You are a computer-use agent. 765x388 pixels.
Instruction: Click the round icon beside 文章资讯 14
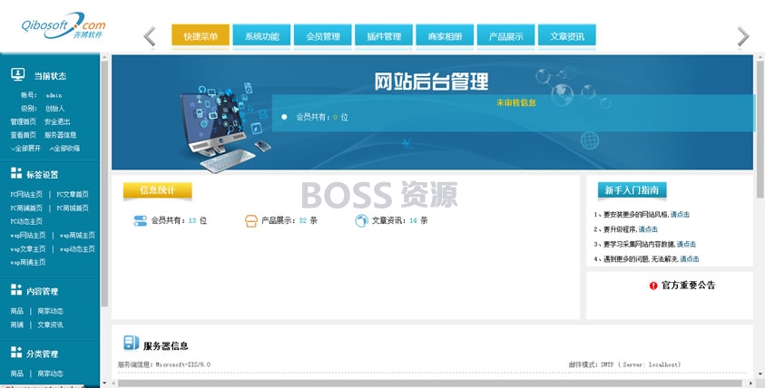click(361, 221)
